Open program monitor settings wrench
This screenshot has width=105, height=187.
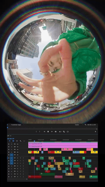[85, 125]
